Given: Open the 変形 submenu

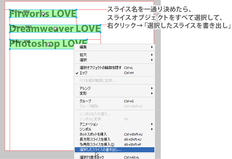Looking at the screenshot, I should (115, 93).
